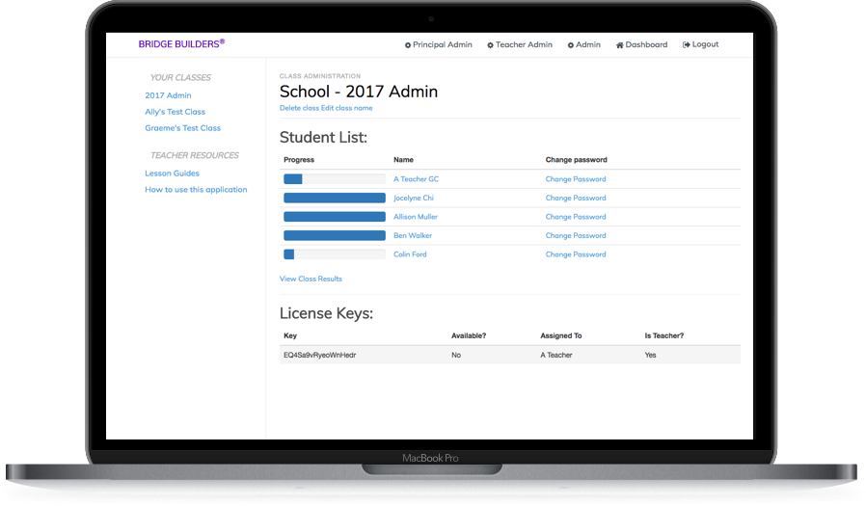866x506 pixels.
Task: Click the 'A Teacher' assigned cell
Action: coord(556,356)
